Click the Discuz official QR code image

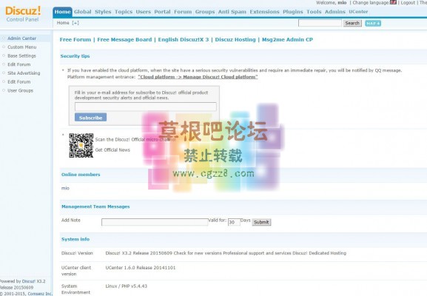81,146
